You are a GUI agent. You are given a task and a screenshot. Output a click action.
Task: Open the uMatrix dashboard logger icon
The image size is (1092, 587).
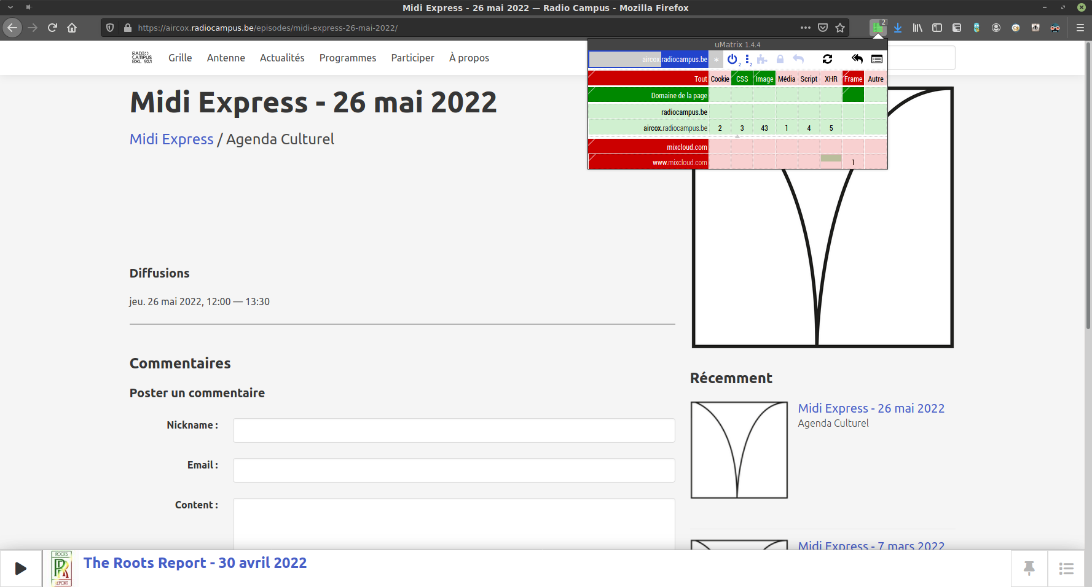pos(877,59)
